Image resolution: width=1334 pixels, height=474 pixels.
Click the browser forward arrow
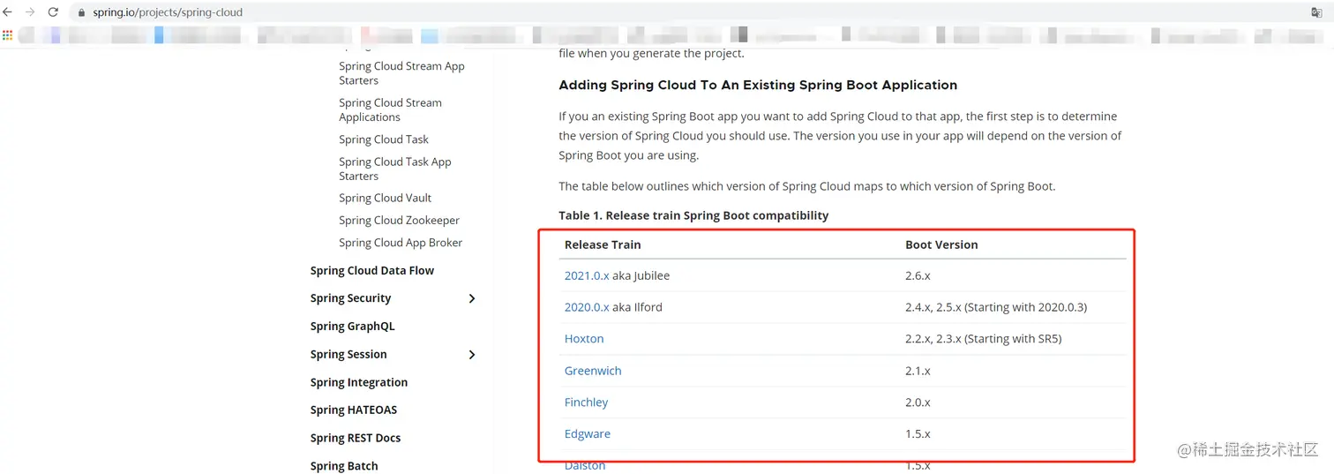click(30, 12)
